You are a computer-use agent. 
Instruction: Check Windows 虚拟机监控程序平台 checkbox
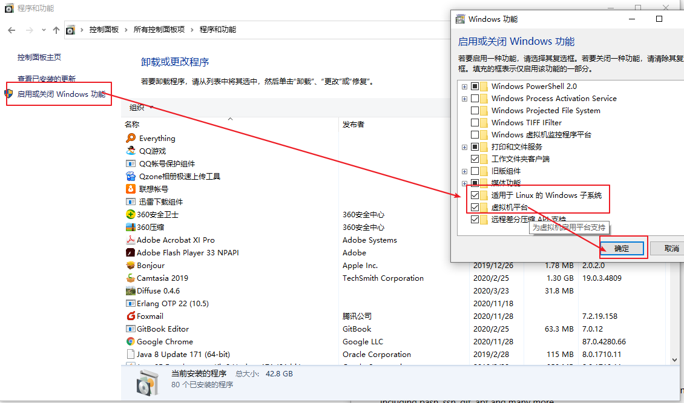[x=475, y=135]
